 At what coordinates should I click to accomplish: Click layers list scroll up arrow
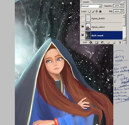tap(124, 16)
